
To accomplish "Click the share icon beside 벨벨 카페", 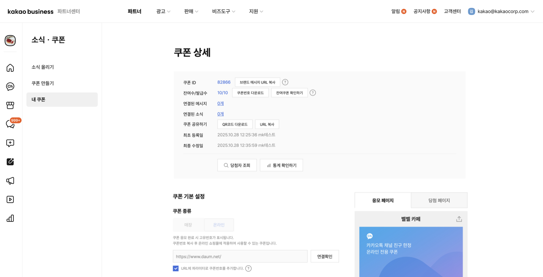I will pos(459,219).
